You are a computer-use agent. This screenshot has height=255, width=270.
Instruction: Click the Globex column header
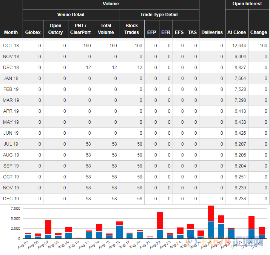pos(33,32)
